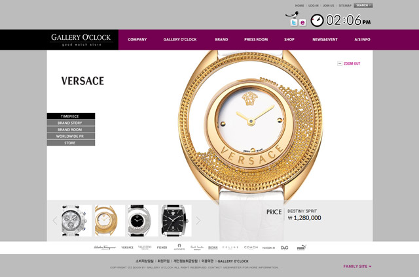The height and width of the screenshot is (277, 419).
Task: Click the Twitter icon near the clock
Action: (x=294, y=22)
